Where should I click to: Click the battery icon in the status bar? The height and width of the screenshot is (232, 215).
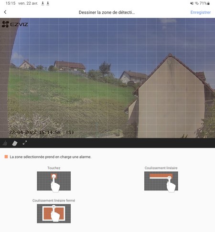208,3
